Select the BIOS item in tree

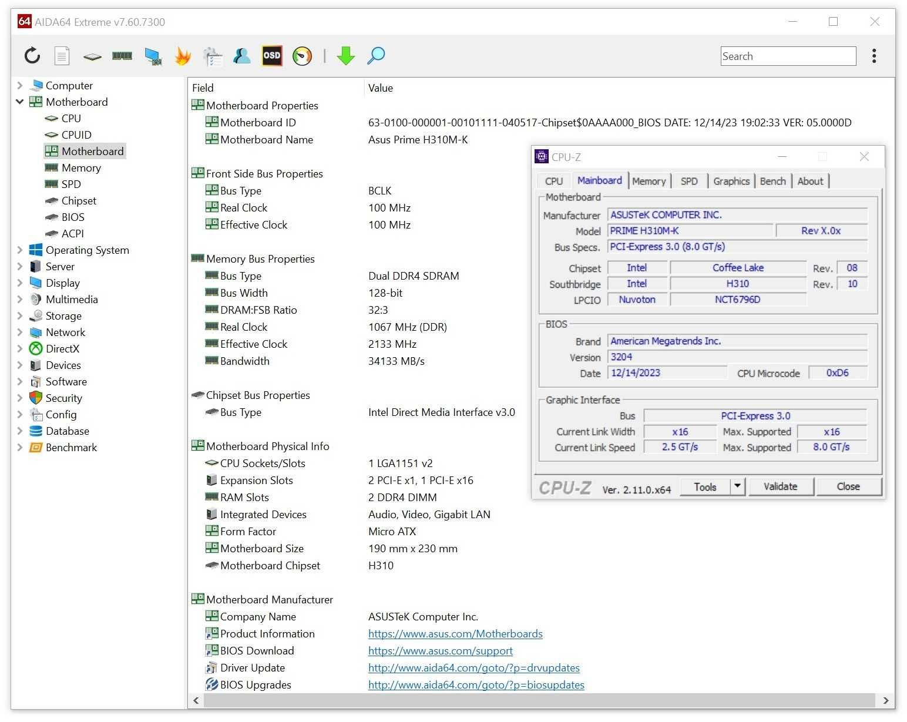pos(73,217)
